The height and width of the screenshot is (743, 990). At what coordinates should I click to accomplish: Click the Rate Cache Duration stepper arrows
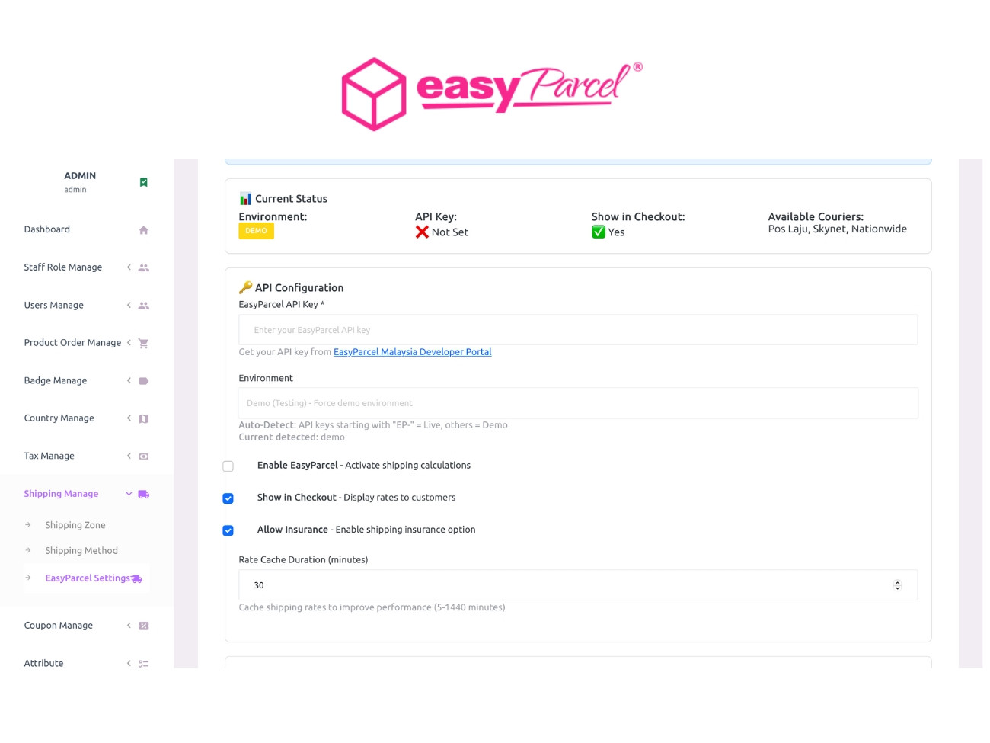(897, 585)
